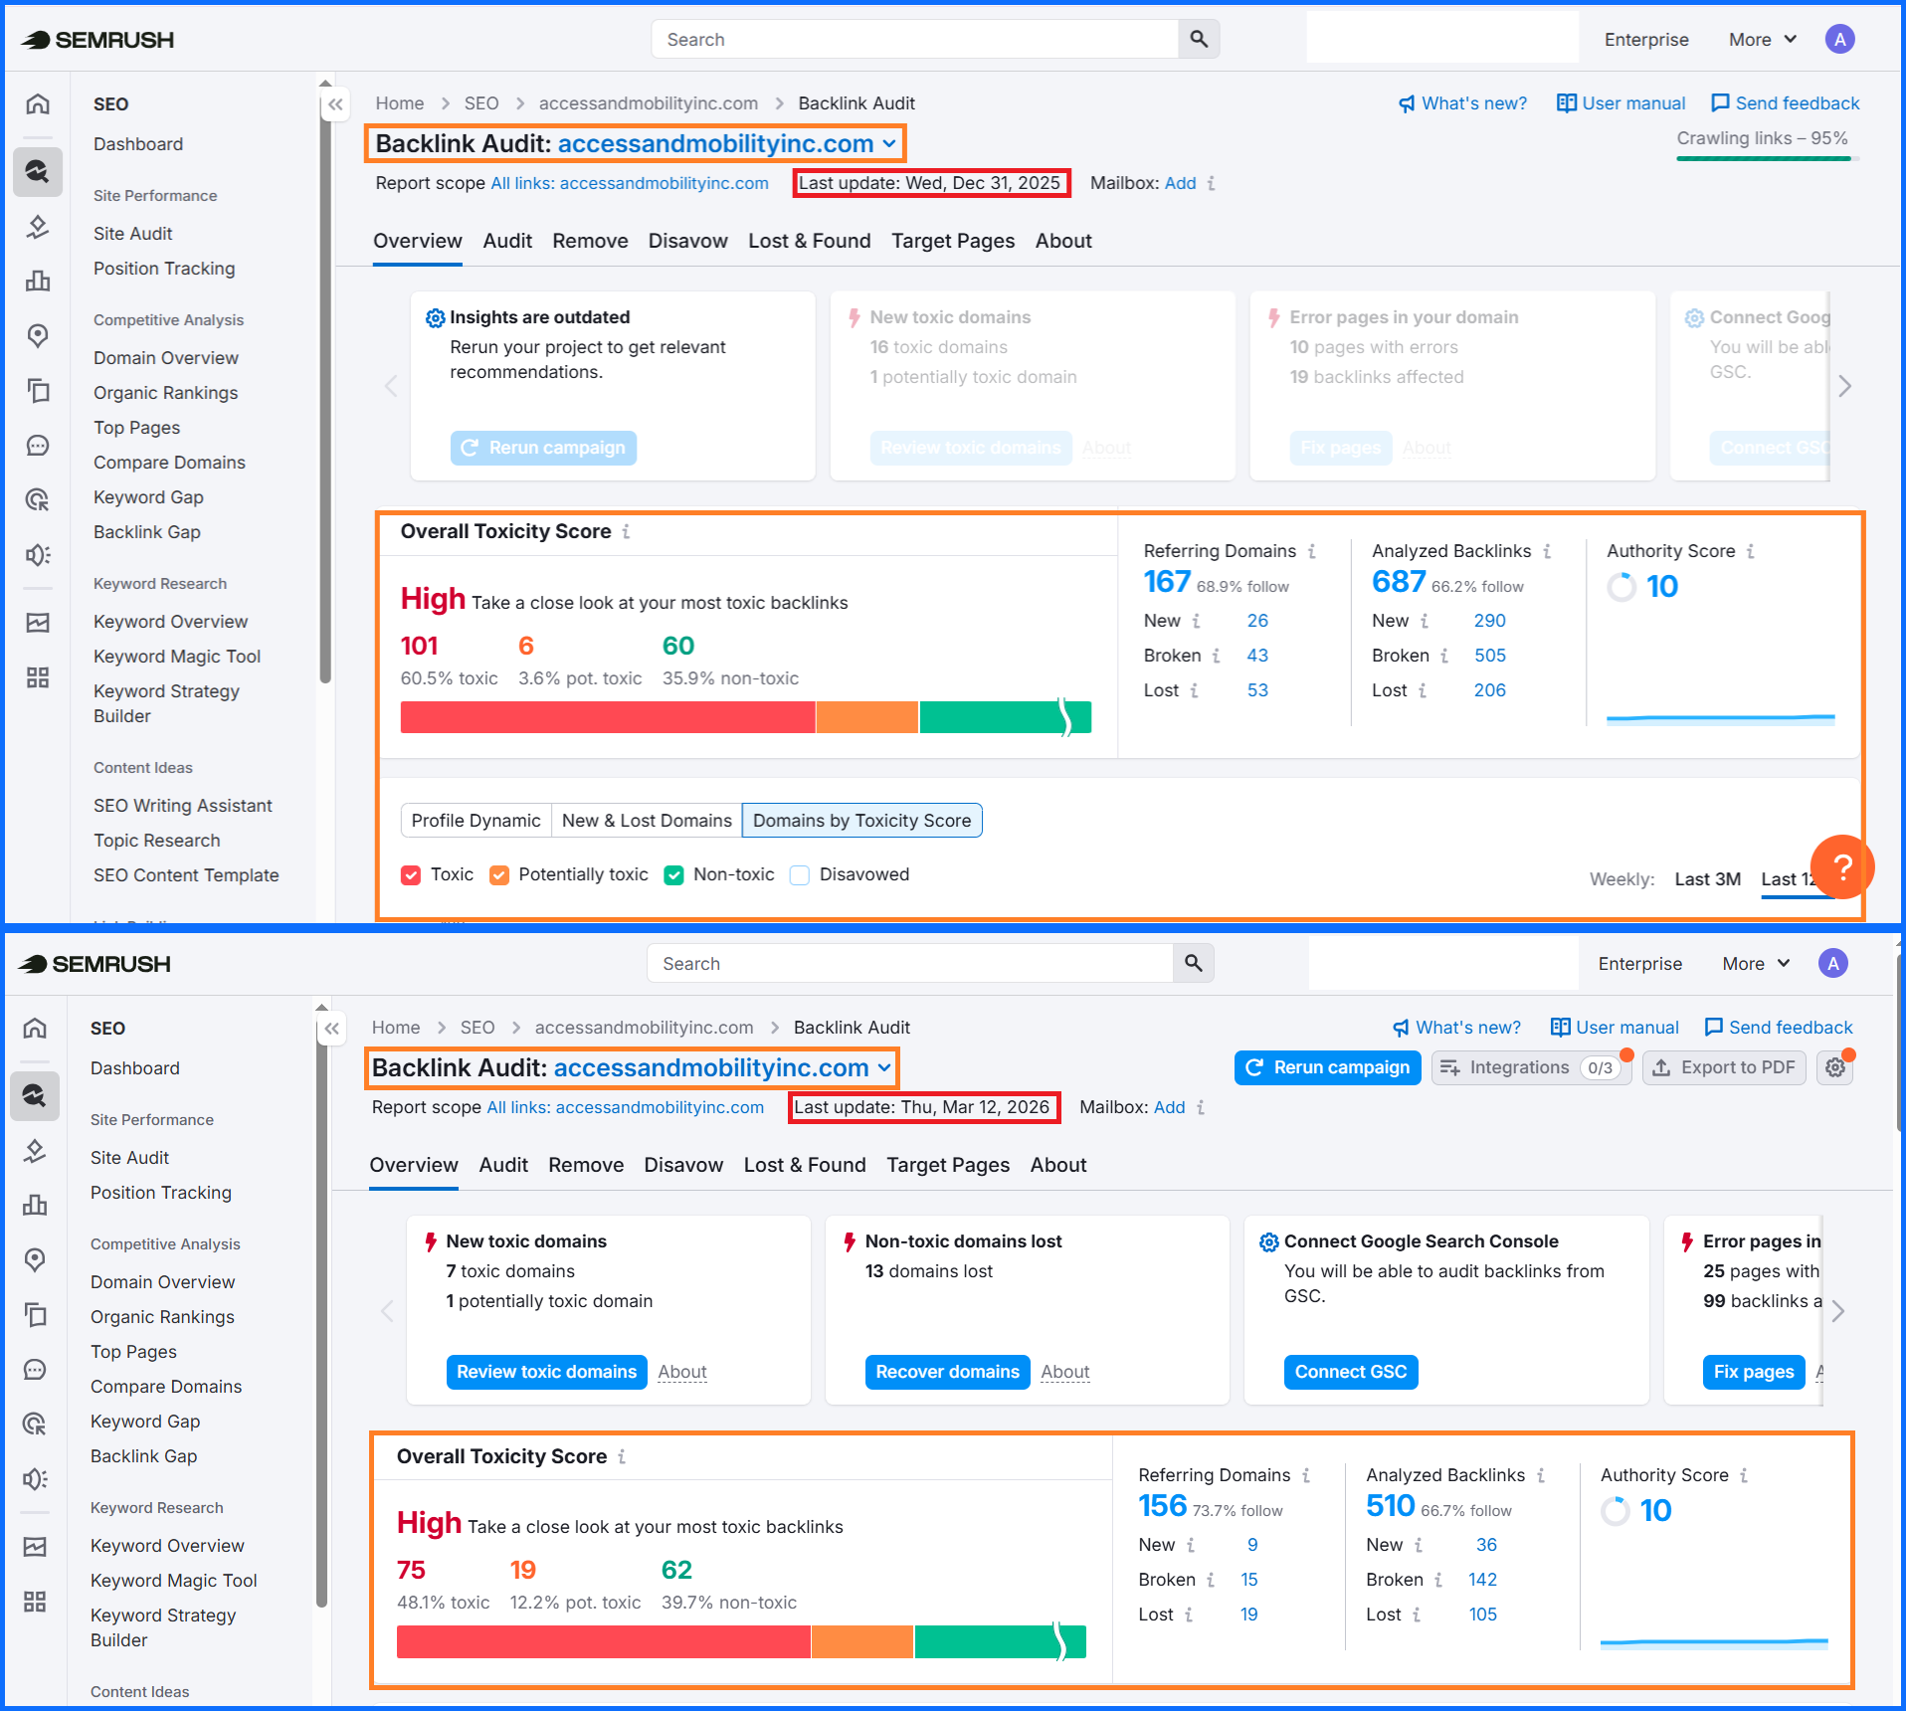Open apps grid rail icon in Dec 31 report
Viewport: 1906px width, 1711px height.
(x=38, y=677)
